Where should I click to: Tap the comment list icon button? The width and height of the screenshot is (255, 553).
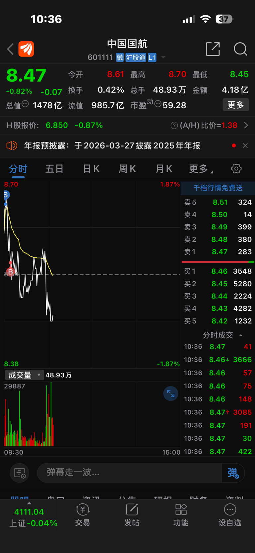20,473
